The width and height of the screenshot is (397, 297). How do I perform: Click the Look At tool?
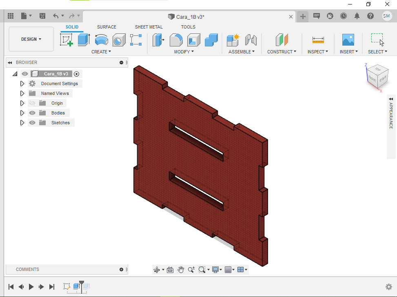(170, 270)
